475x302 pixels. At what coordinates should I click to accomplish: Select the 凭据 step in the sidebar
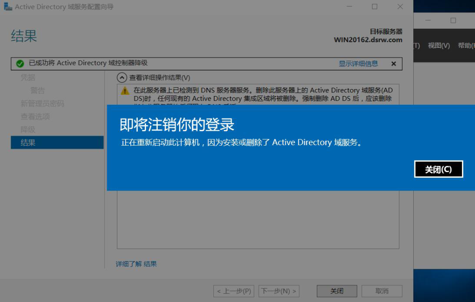(x=28, y=77)
